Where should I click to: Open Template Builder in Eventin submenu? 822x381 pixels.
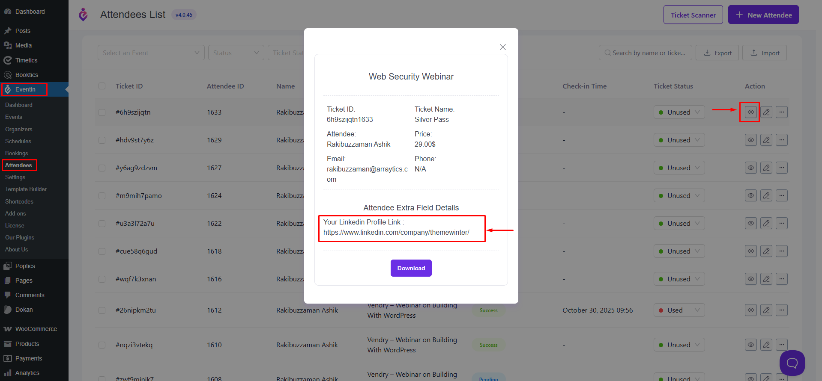point(26,189)
